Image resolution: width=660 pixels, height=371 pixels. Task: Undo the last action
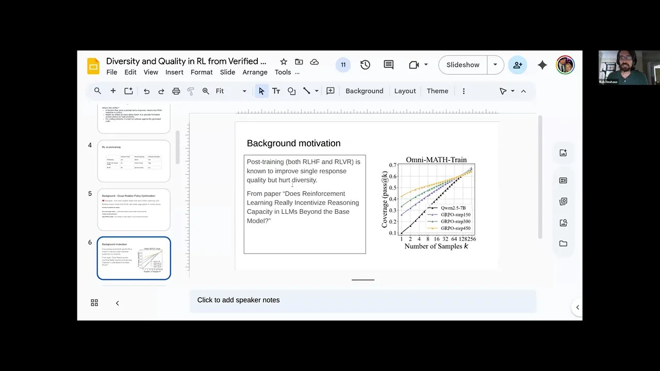click(x=146, y=91)
